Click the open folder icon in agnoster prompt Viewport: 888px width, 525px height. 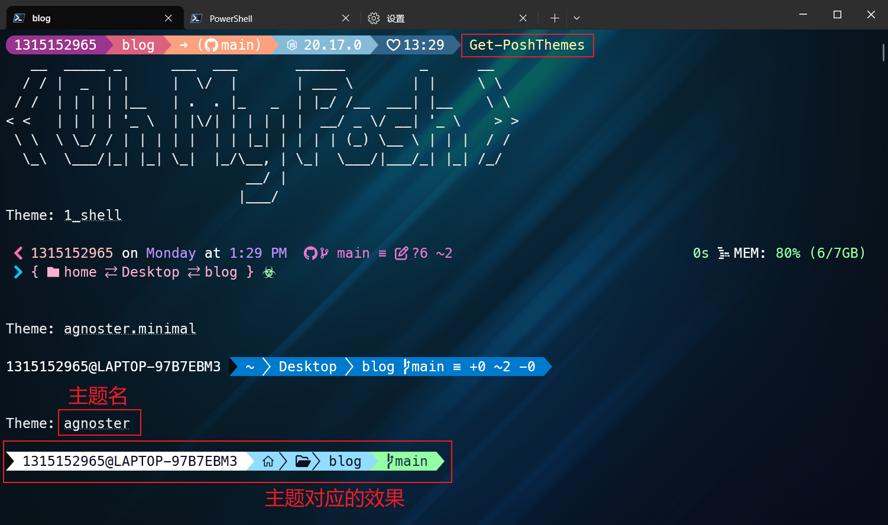(303, 461)
